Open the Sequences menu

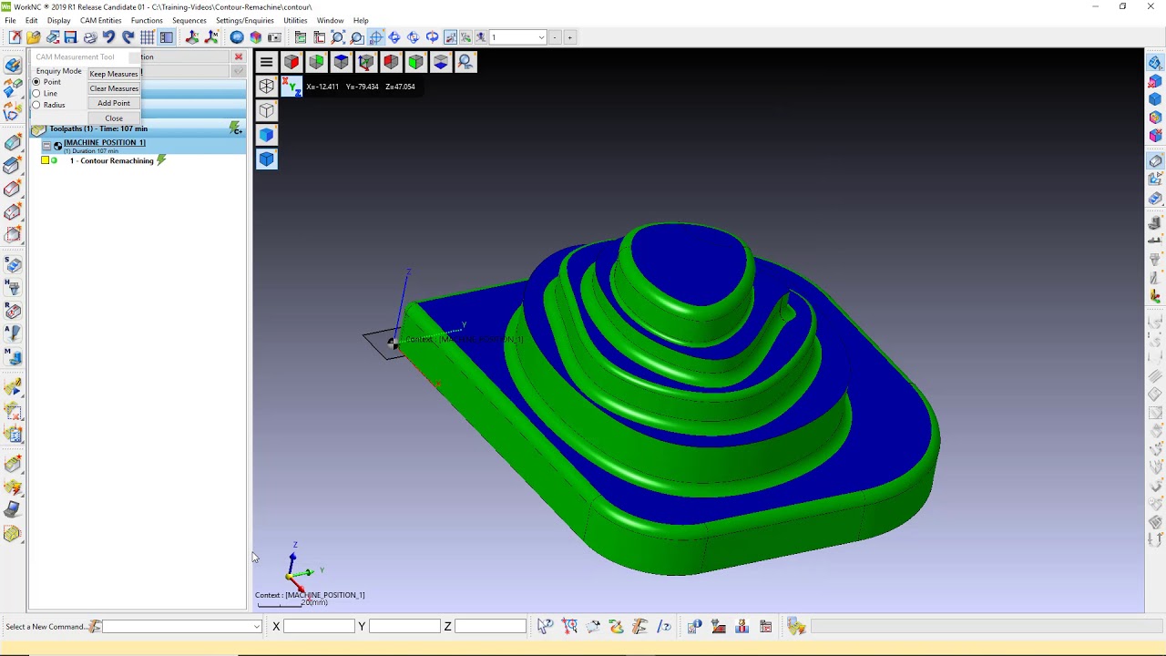point(189,20)
